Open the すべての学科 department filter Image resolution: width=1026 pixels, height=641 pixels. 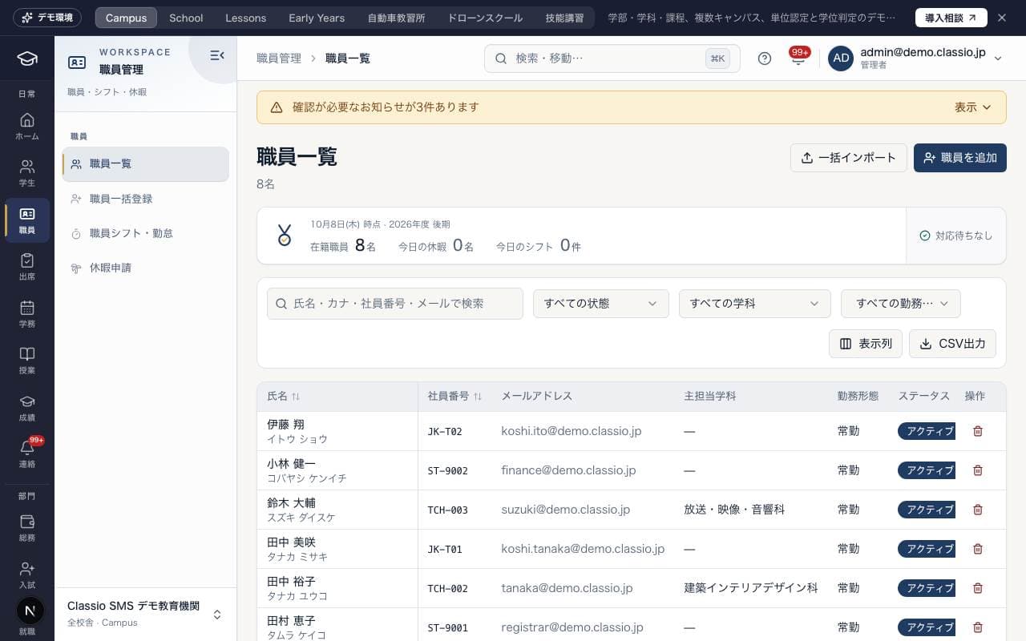coord(755,304)
